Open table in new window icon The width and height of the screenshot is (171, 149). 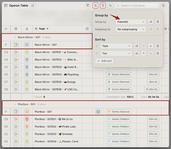(x=33, y=5)
